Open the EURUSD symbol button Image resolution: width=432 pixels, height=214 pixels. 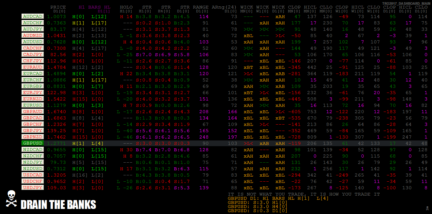(33, 105)
